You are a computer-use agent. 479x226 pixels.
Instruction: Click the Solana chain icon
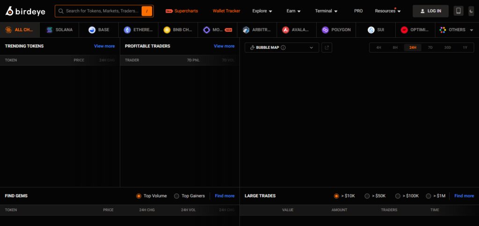tap(50, 30)
